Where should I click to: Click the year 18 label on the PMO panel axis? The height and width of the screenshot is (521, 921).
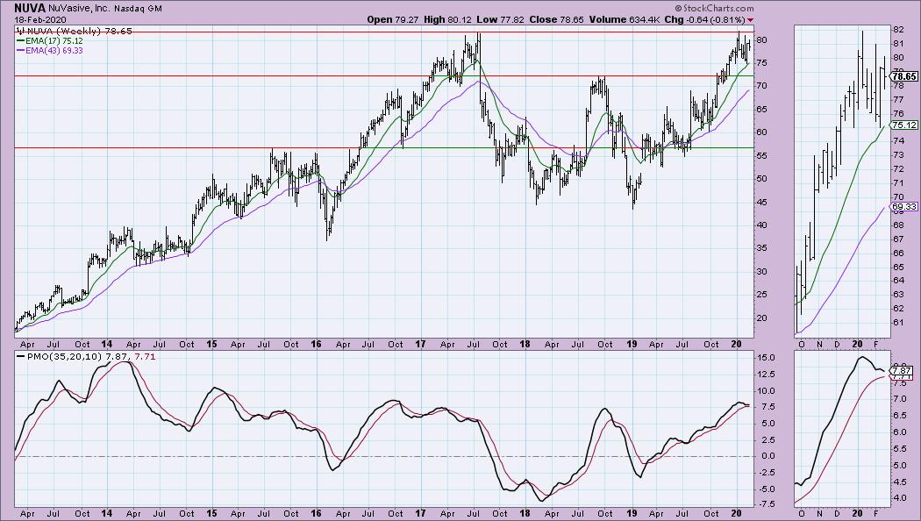[x=525, y=513]
